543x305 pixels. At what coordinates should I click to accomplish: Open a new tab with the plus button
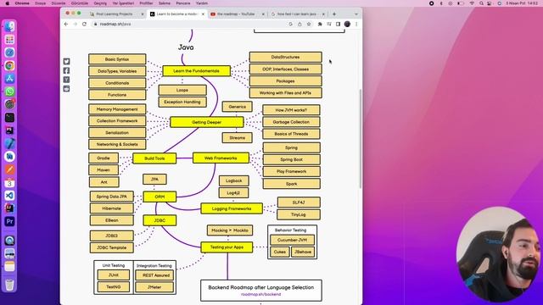pyautogui.click(x=334, y=14)
